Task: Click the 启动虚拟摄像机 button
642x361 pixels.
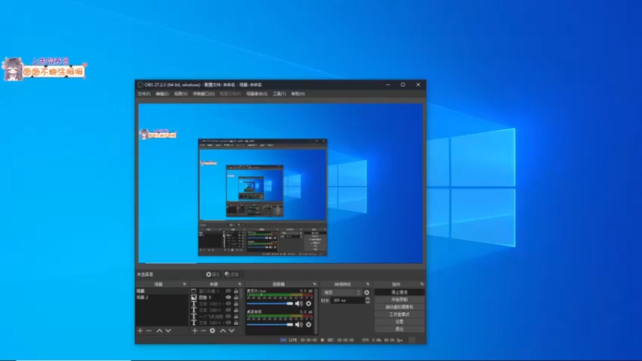Action: click(x=399, y=307)
